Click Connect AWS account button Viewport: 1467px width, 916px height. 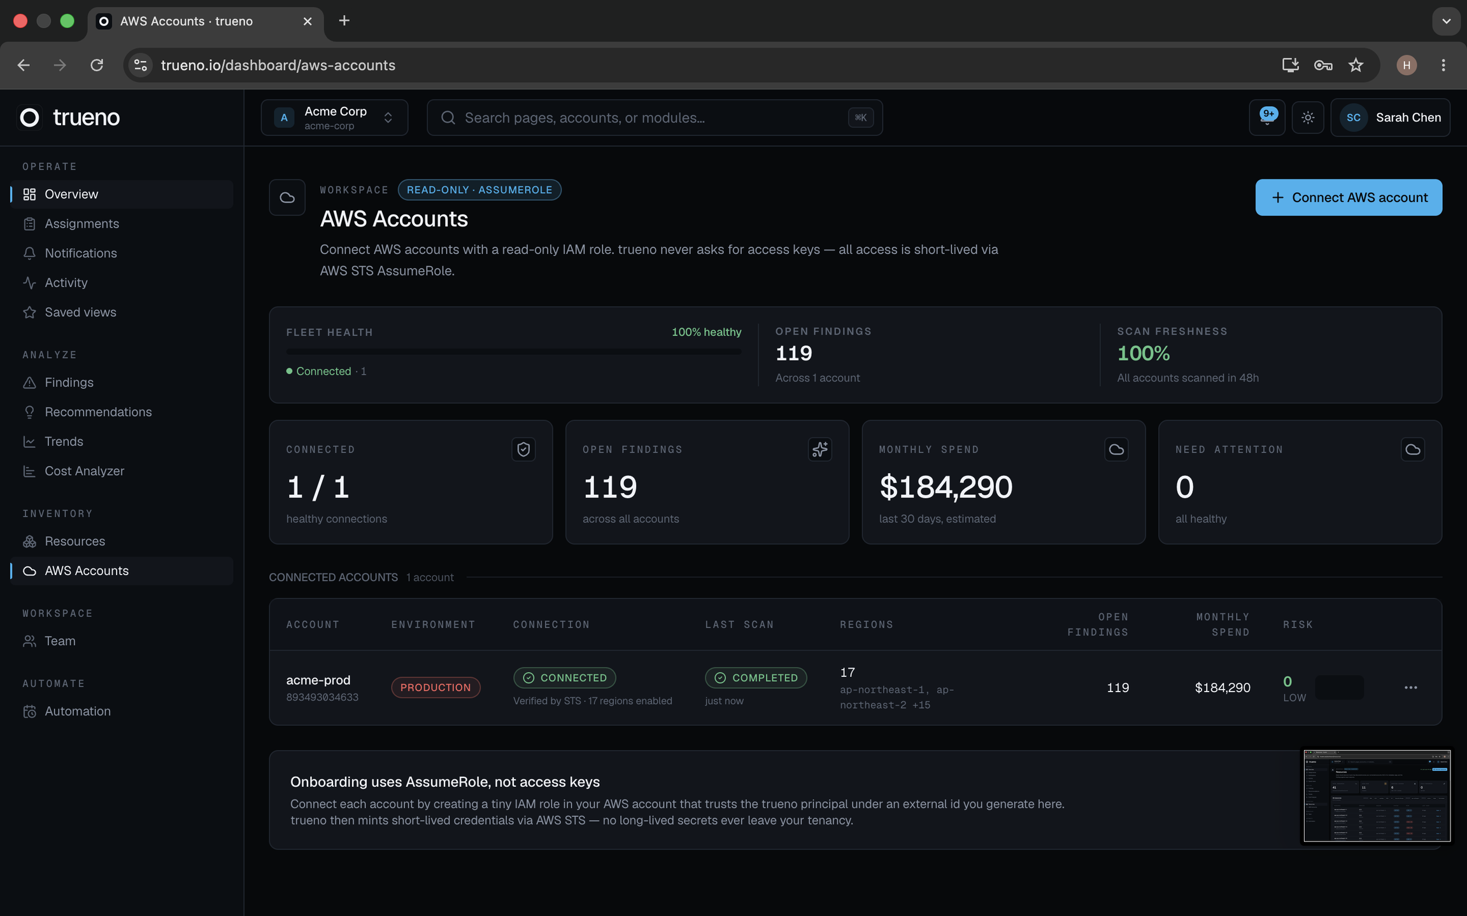[1349, 198]
